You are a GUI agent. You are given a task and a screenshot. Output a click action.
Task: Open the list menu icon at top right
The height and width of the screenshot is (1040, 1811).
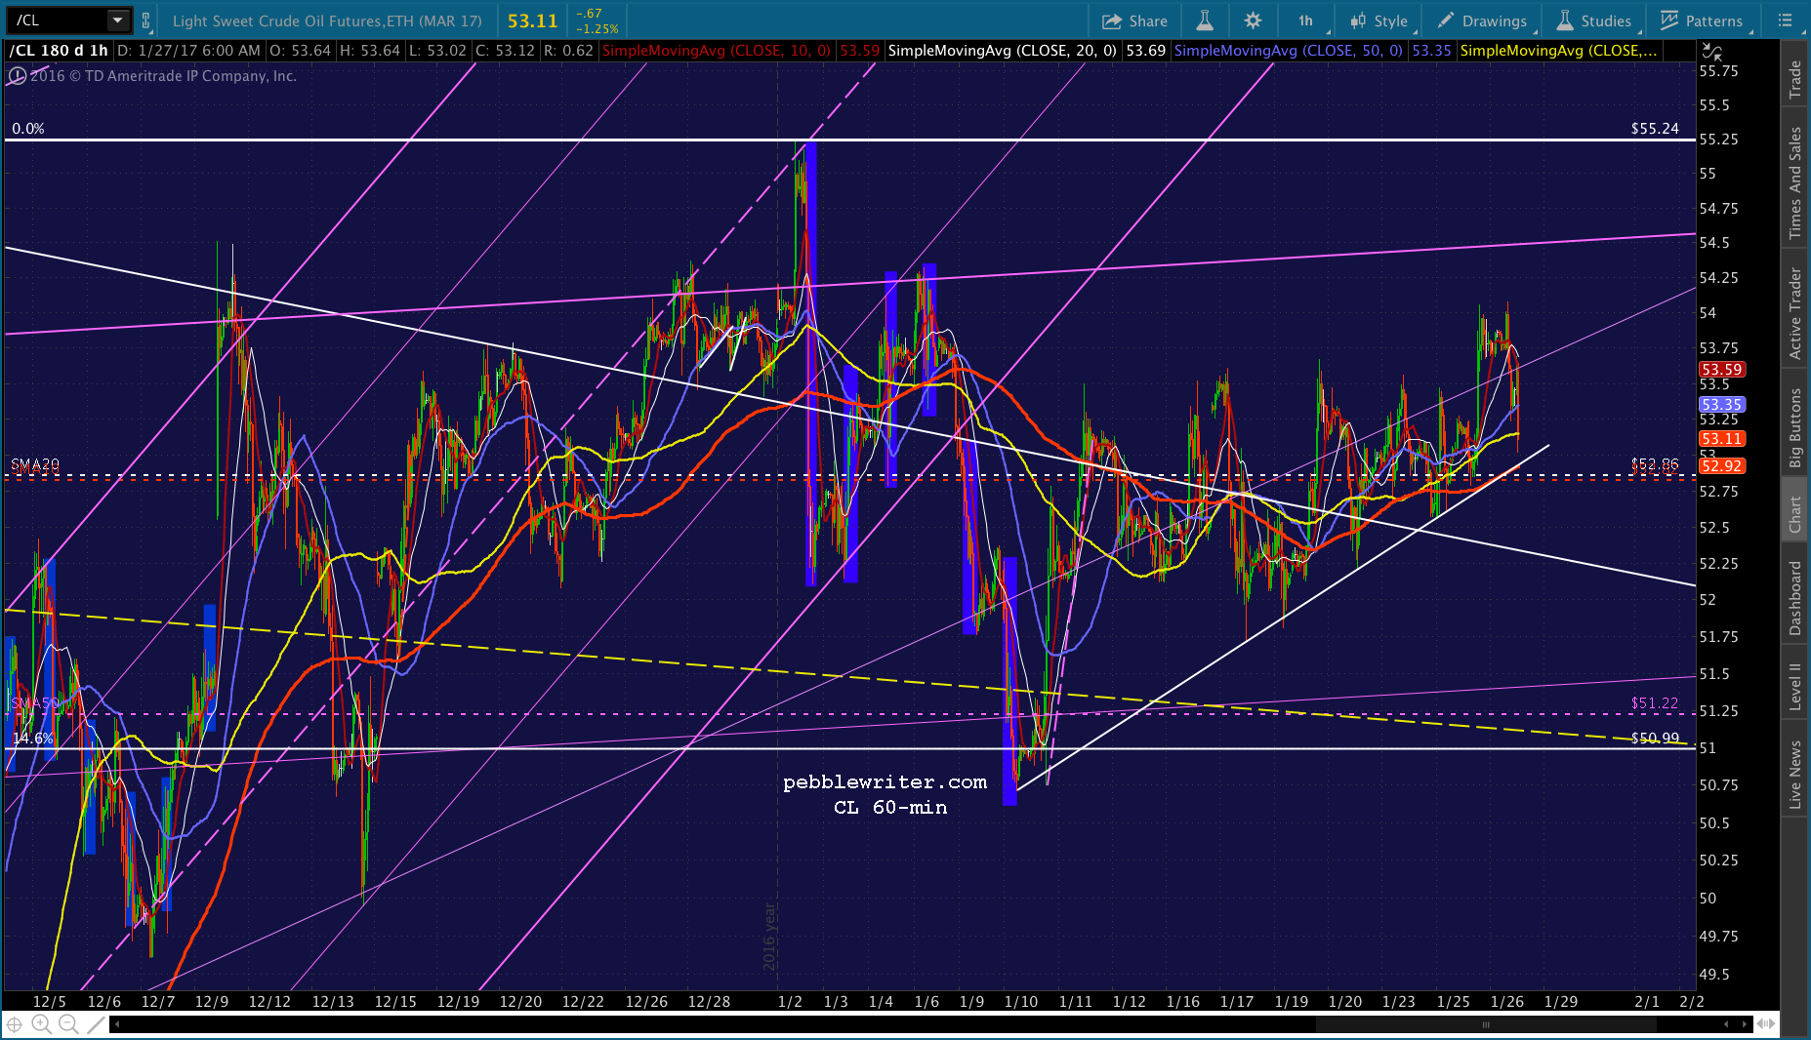click(x=1786, y=20)
